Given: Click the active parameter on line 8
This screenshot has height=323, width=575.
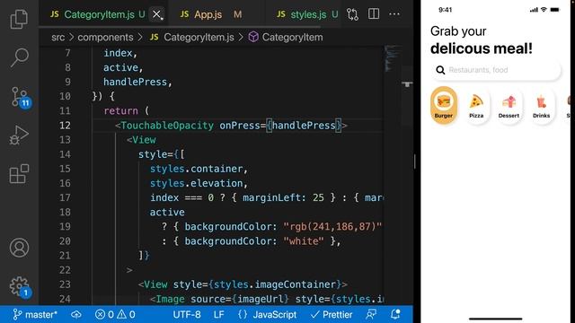Looking at the screenshot, I should tap(120, 67).
